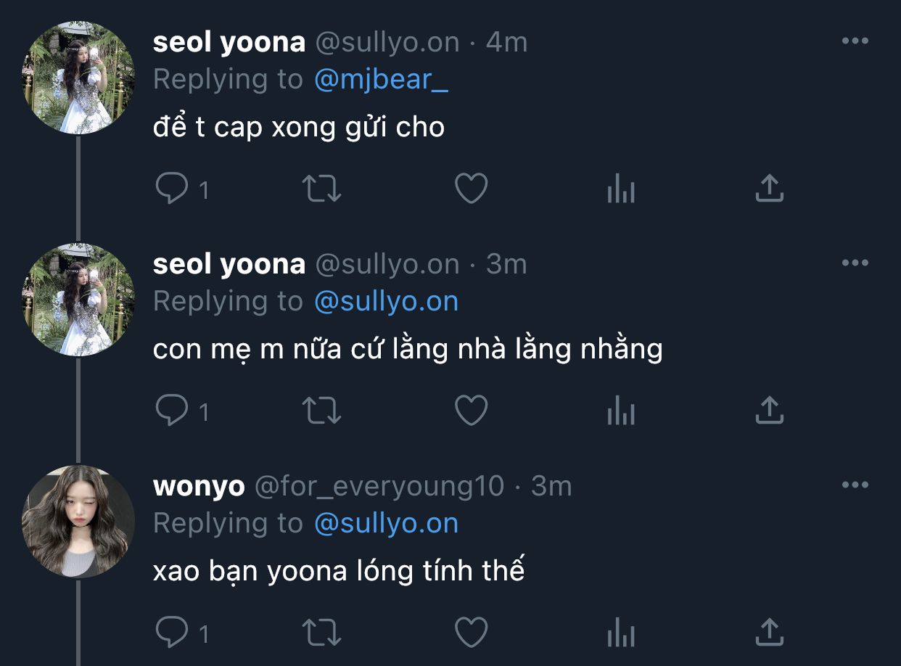Image resolution: width=901 pixels, height=666 pixels.
Task: Open the wonyo display name
Action: pos(199,486)
